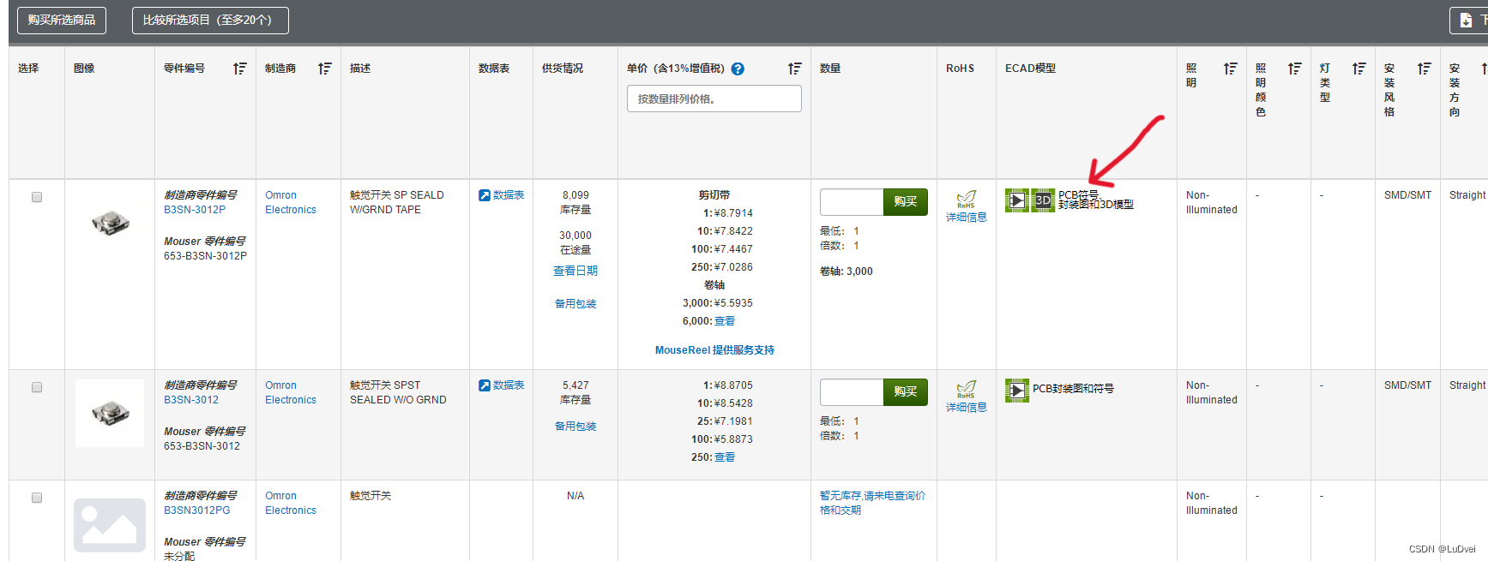Click placeholder image for B3SN3012PG
The height and width of the screenshot is (561, 1488).
pyautogui.click(x=110, y=525)
